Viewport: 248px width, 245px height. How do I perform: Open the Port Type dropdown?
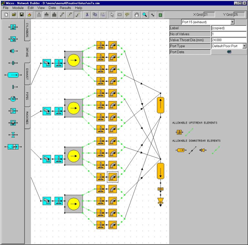pyautogui.click(x=244, y=46)
